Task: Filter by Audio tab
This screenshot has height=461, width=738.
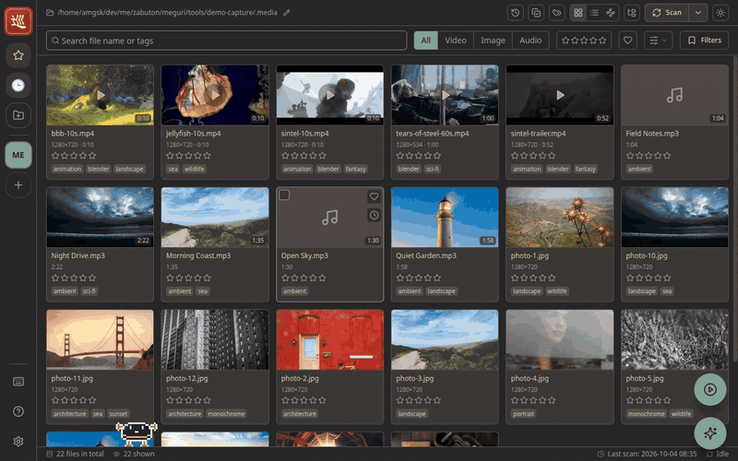Action: 530,41
